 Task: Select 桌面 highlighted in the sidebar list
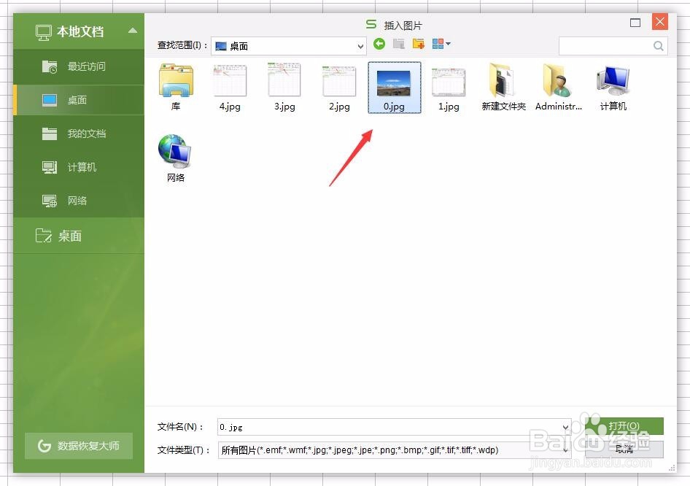point(80,100)
